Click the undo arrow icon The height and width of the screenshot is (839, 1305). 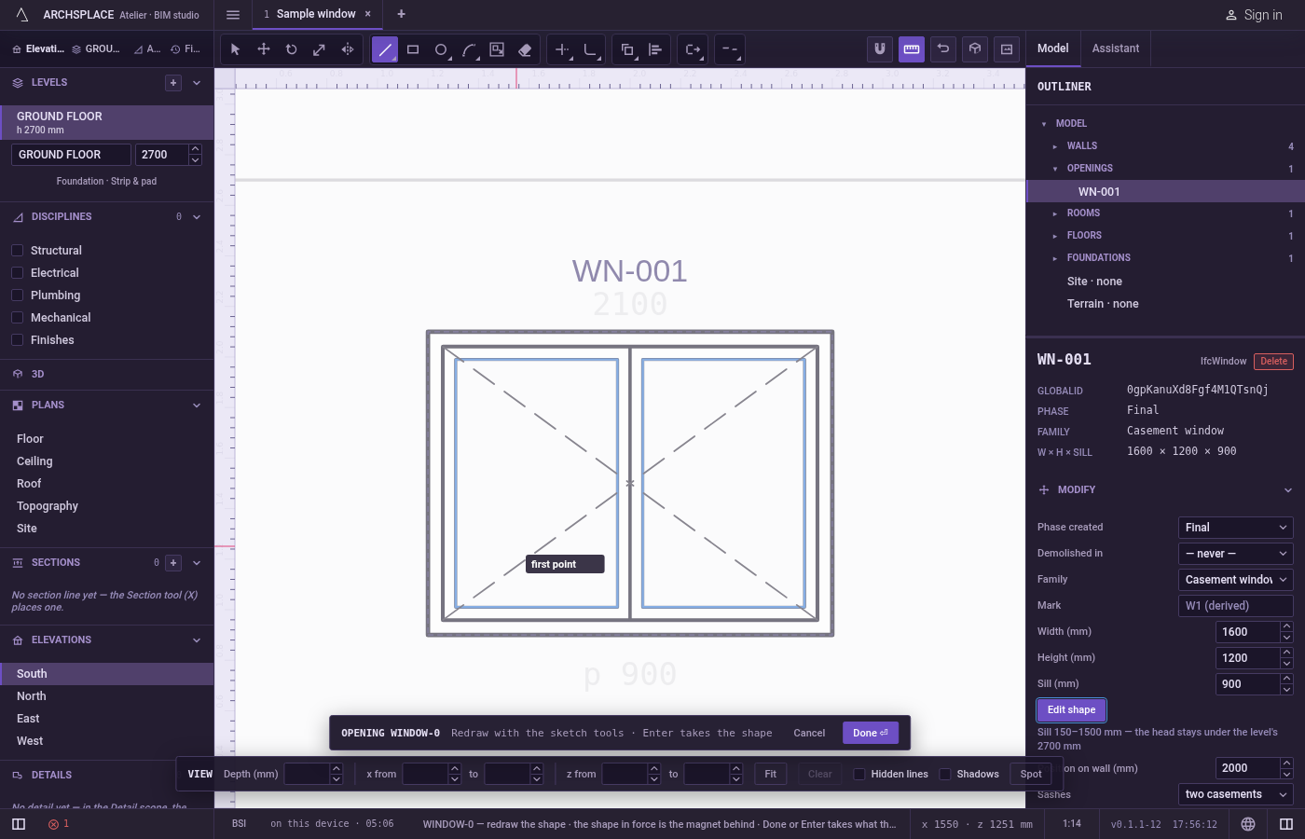943,49
